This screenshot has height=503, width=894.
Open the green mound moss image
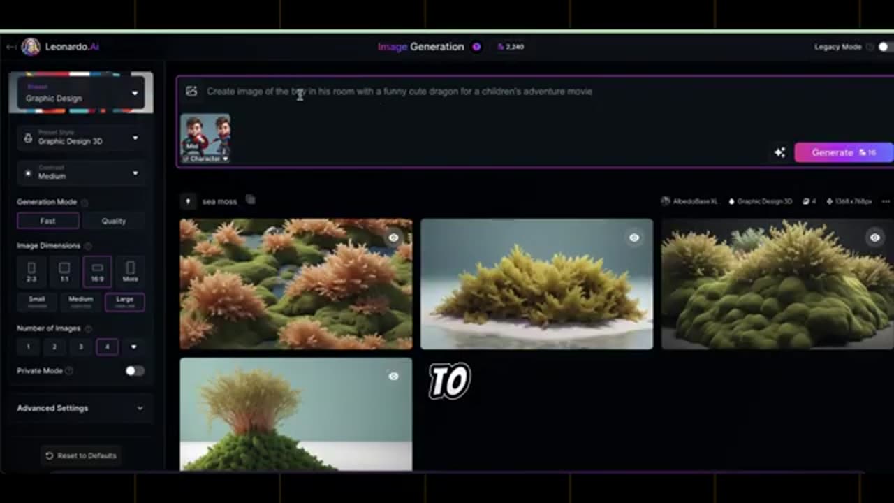click(x=777, y=284)
